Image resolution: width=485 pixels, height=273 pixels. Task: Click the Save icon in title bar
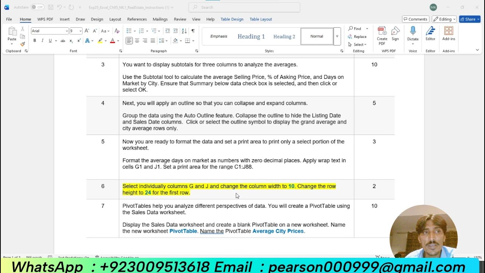click(x=51, y=7)
